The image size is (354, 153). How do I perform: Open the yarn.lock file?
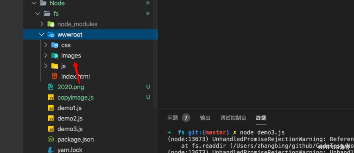[x=70, y=150]
